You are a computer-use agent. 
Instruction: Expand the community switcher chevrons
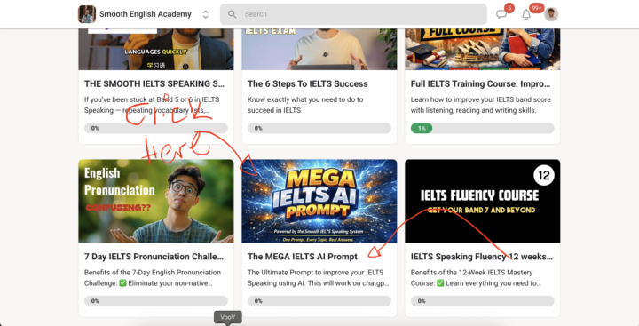click(205, 14)
